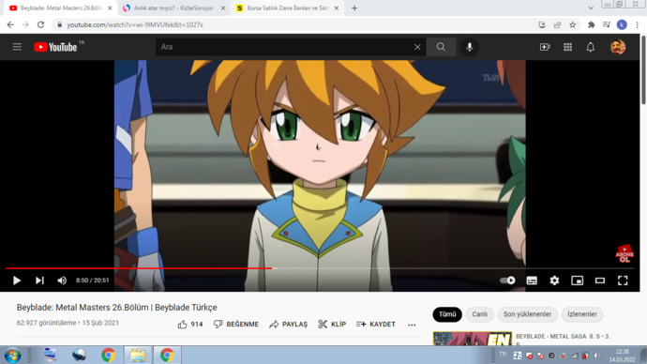Open the Chrome profile K avatar
The width and height of the screenshot is (647, 364).
tap(622, 24)
